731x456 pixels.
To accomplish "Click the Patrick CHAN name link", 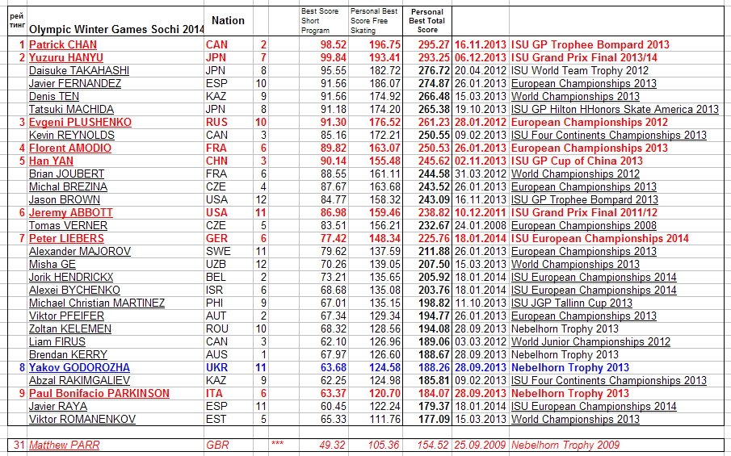I will pyautogui.click(x=63, y=44).
